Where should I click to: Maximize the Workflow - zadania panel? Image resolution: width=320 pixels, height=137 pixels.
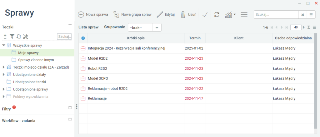[70, 119]
